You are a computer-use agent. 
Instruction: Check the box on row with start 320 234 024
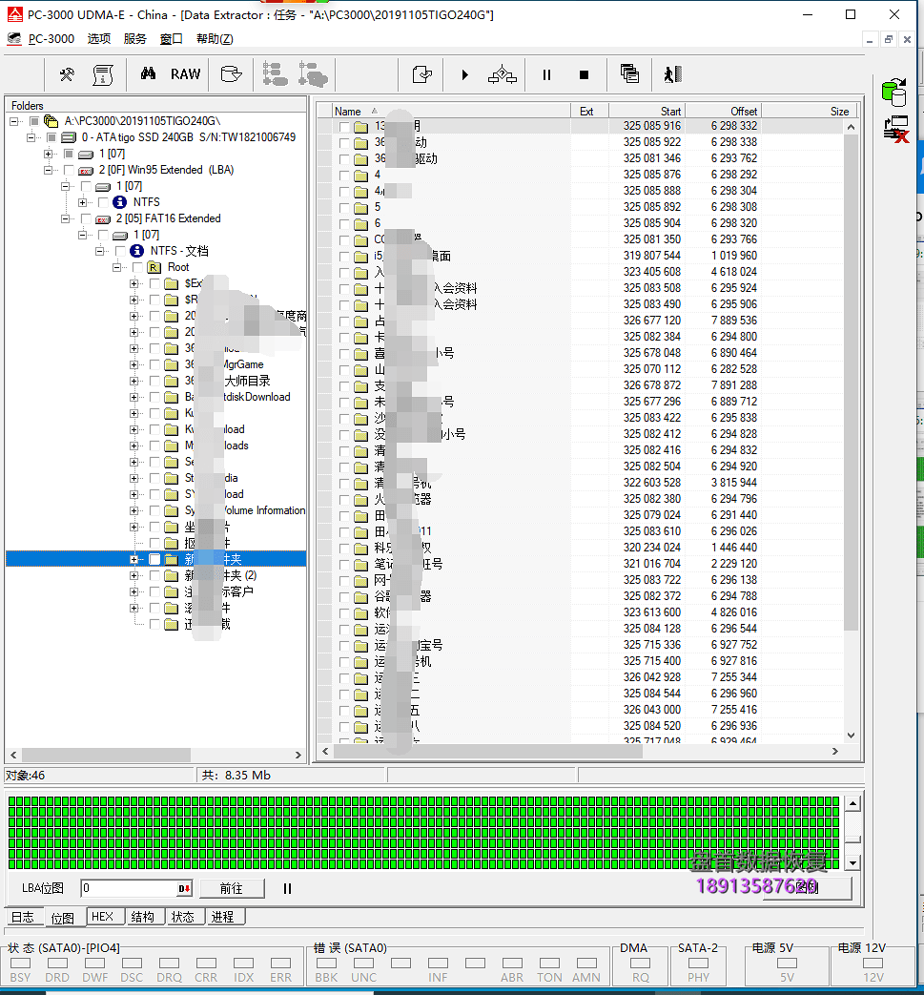(x=343, y=549)
